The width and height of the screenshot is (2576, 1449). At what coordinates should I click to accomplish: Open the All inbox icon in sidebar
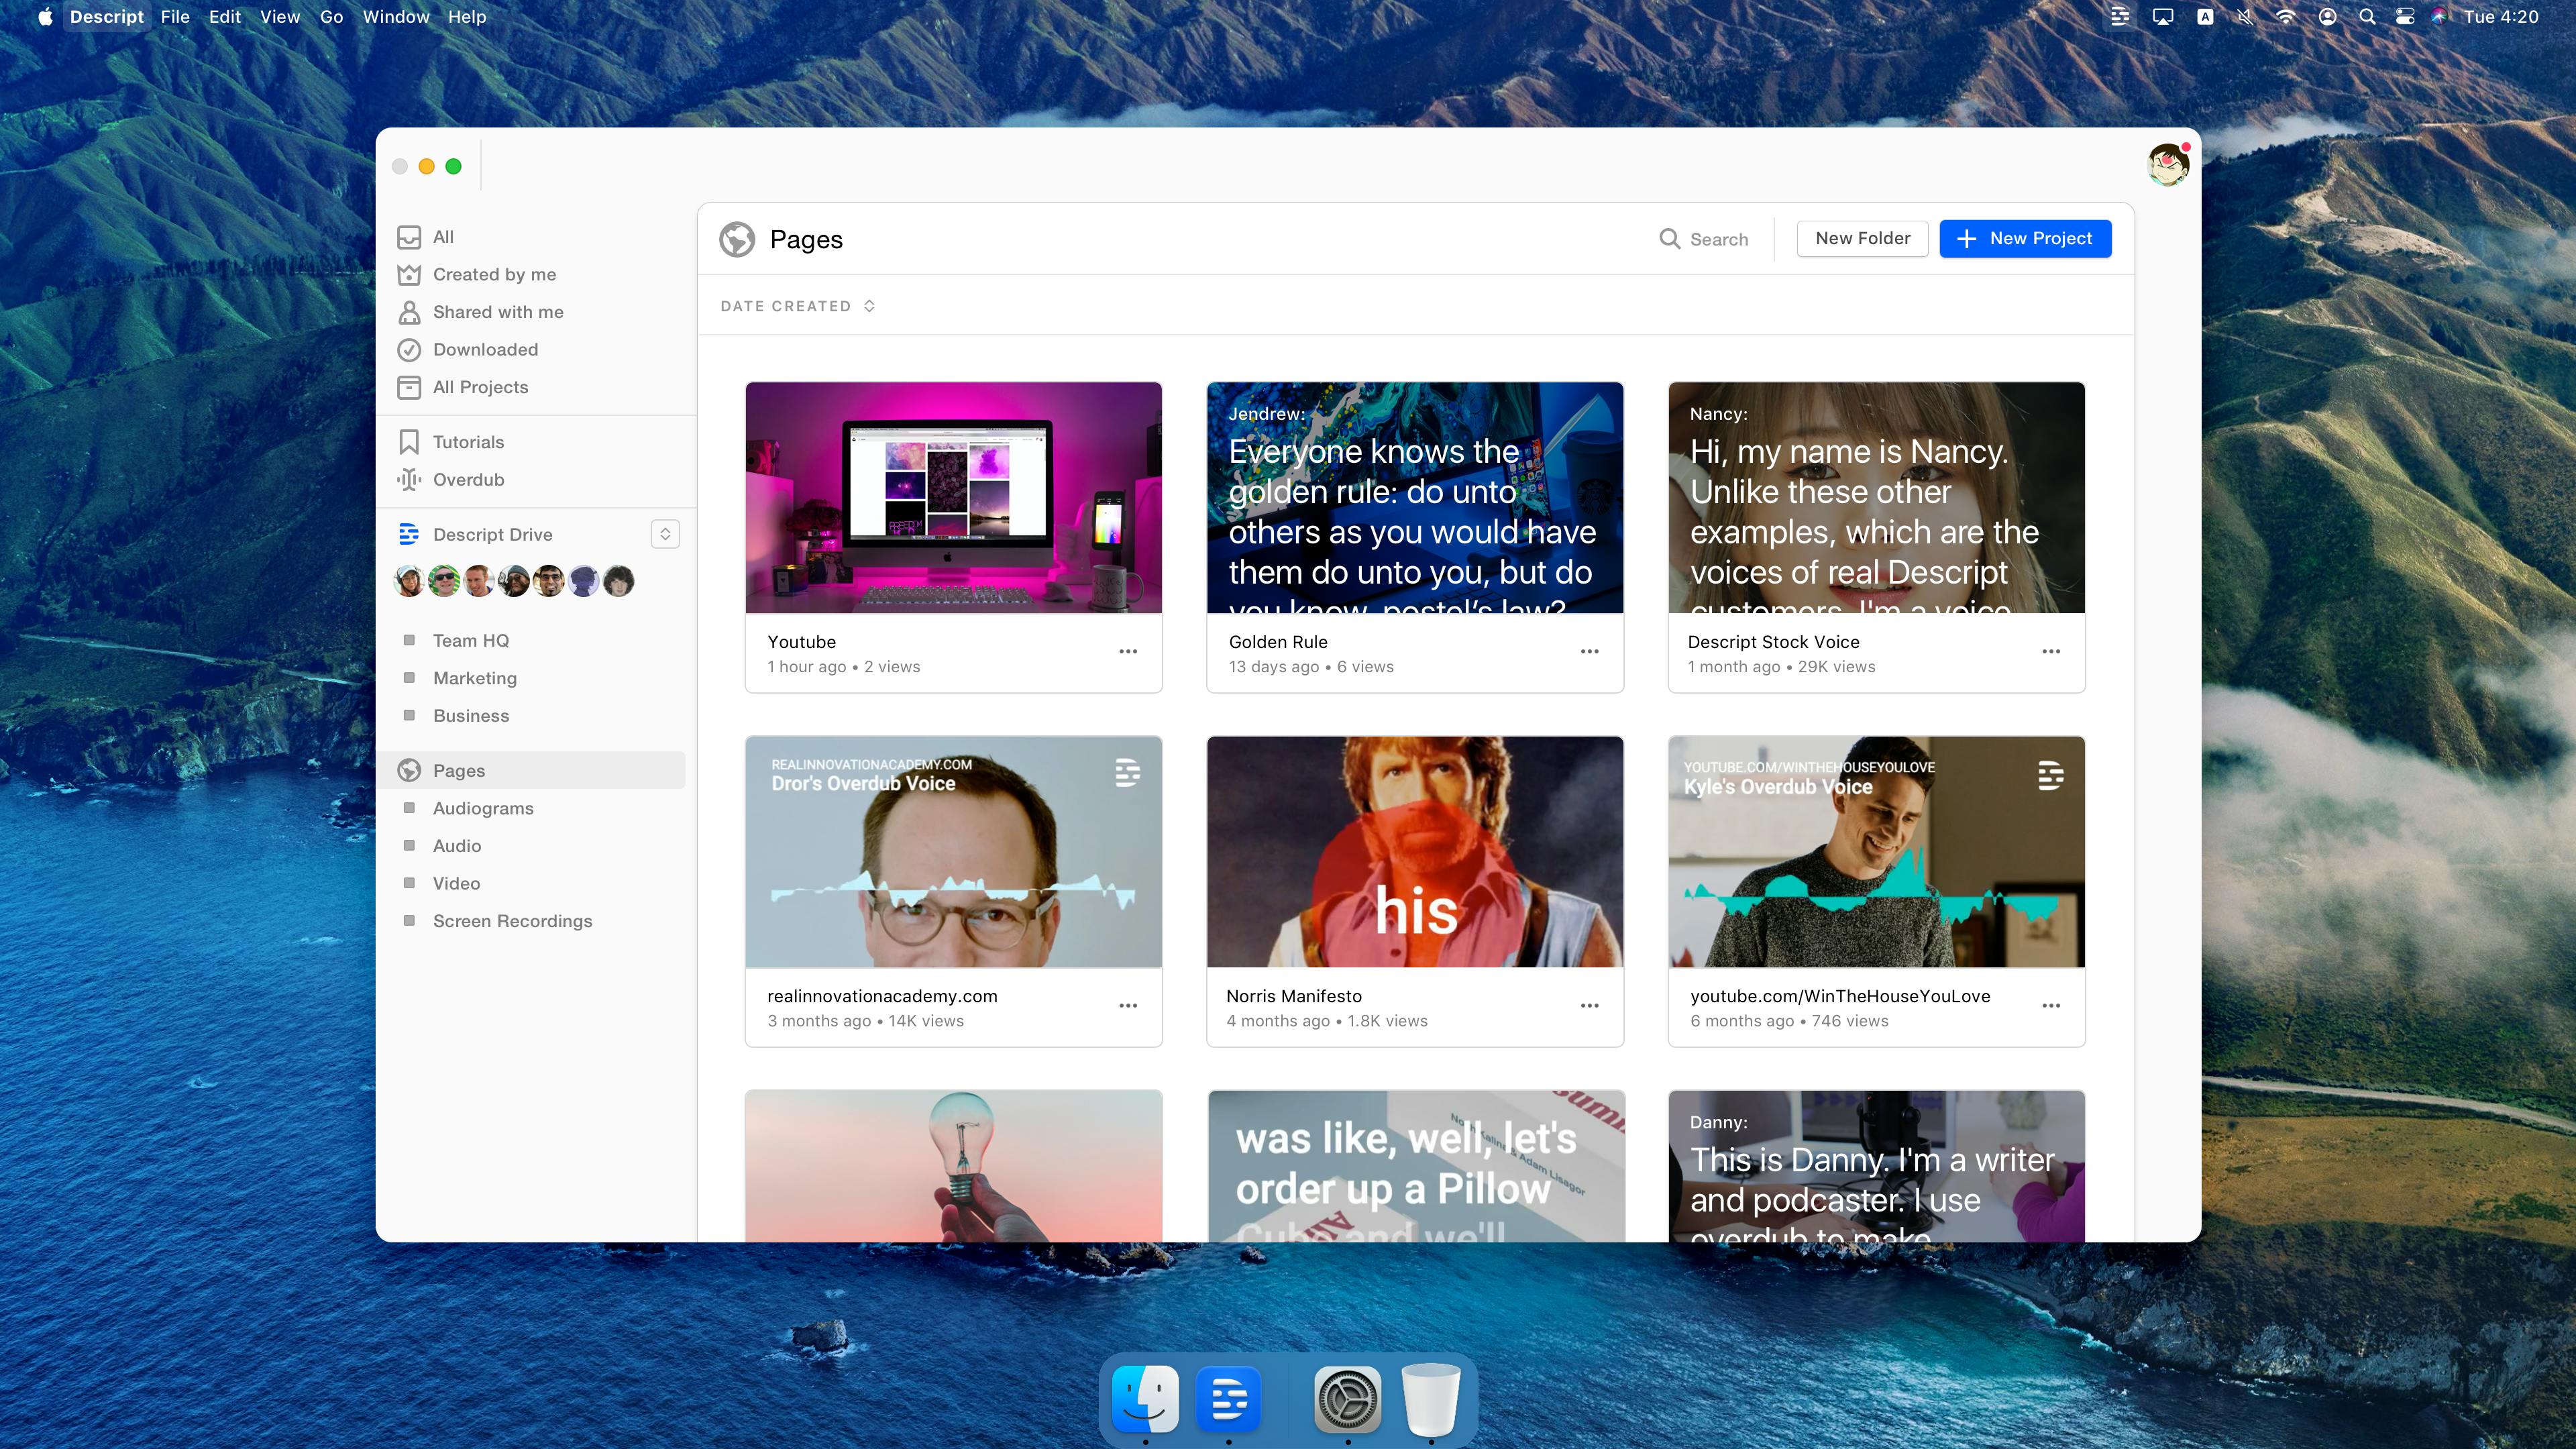pos(409,237)
